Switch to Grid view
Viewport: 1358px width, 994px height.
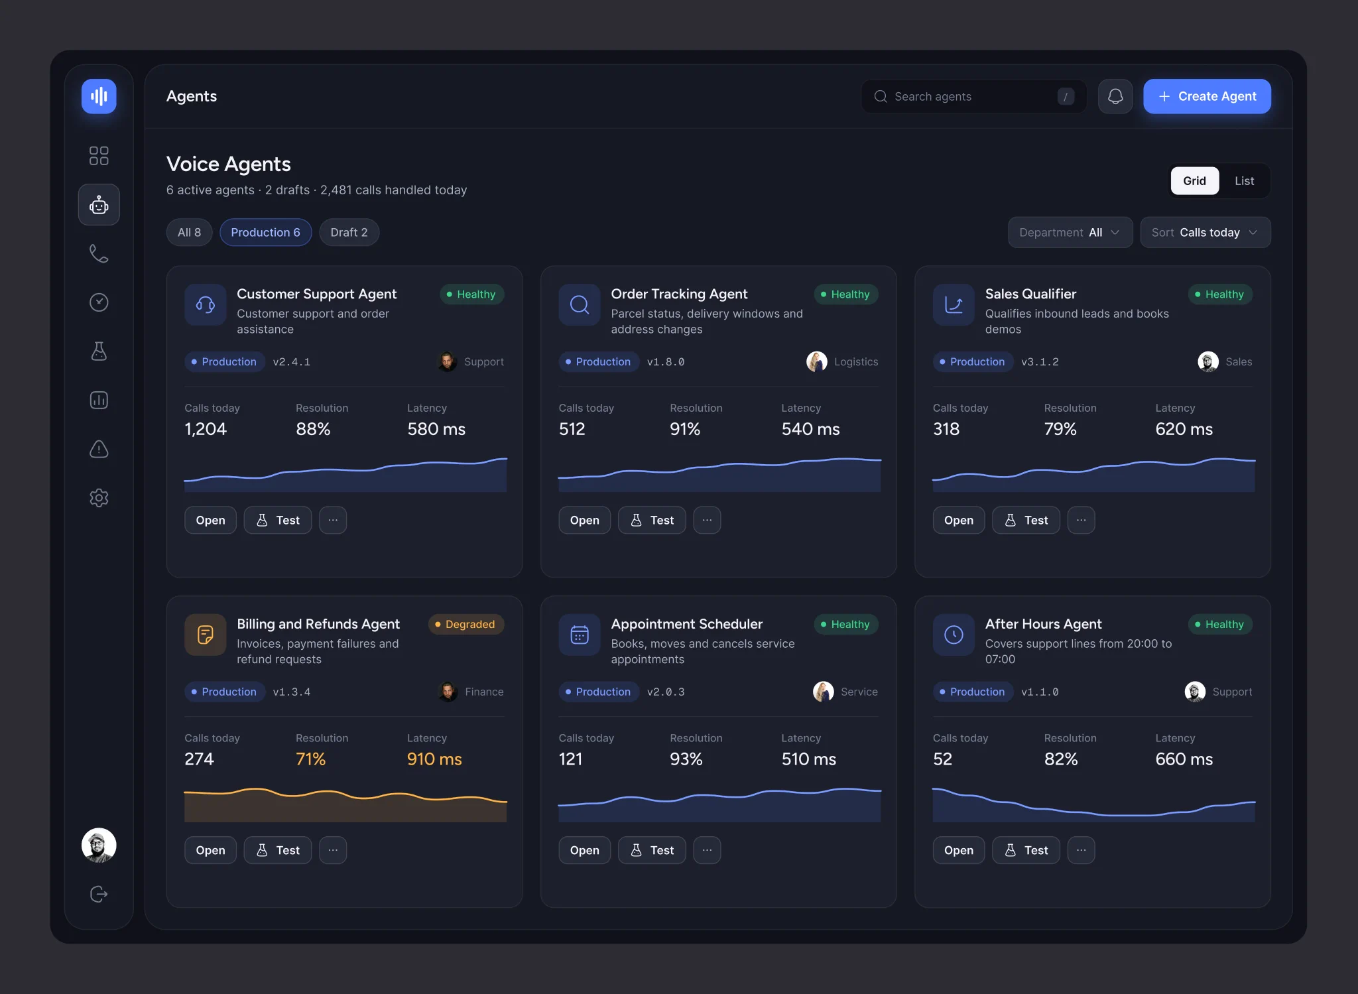click(1194, 180)
